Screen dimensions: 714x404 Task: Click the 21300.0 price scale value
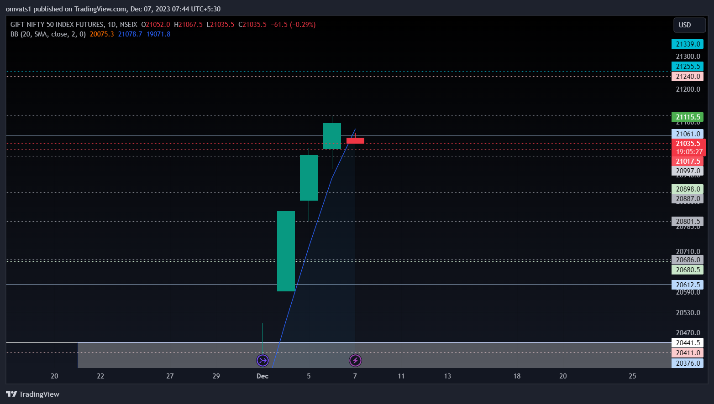688,57
